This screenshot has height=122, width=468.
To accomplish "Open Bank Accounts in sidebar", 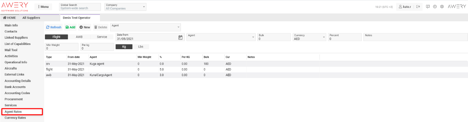I will coord(15,87).
